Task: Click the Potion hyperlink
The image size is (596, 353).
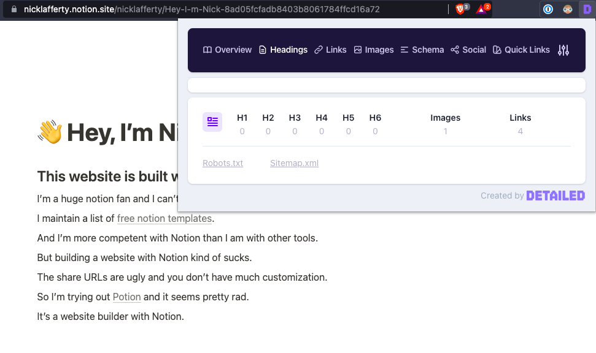Action: [126, 297]
